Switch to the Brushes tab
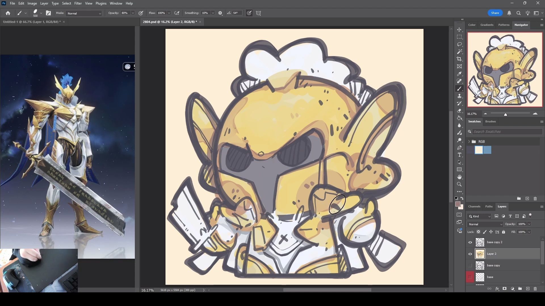Image resolution: width=545 pixels, height=306 pixels. (491, 122)
